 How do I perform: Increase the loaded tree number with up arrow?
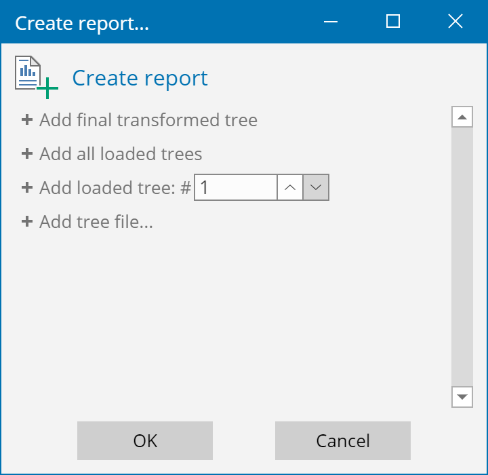(x=290, y=188)
